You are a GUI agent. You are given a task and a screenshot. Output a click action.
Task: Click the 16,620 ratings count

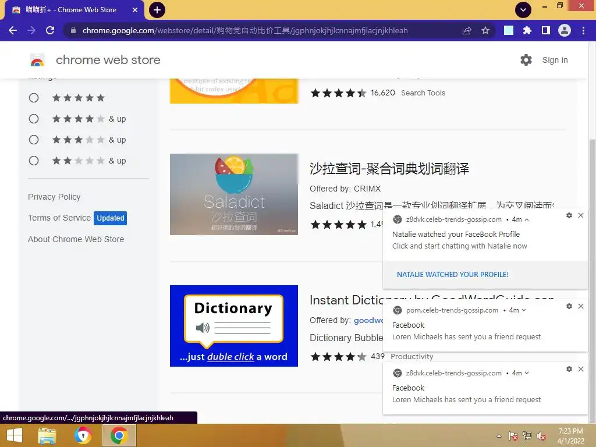click(383, 93)
